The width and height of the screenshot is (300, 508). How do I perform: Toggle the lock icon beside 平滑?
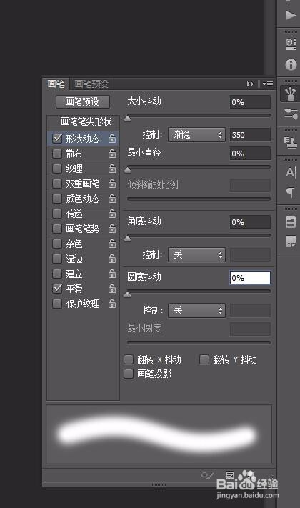[112, 289]
